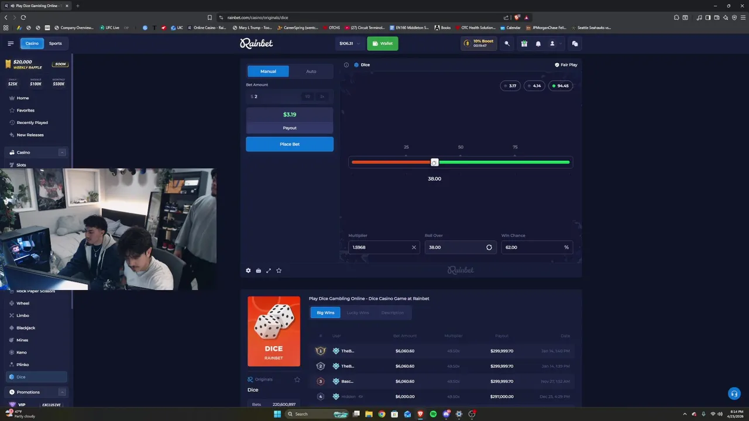Image resolution: width=749 pixels, height=421 pixels.
Task: Click the $297,000.00 payout in the Big Wins table
Action: (502, 396)
